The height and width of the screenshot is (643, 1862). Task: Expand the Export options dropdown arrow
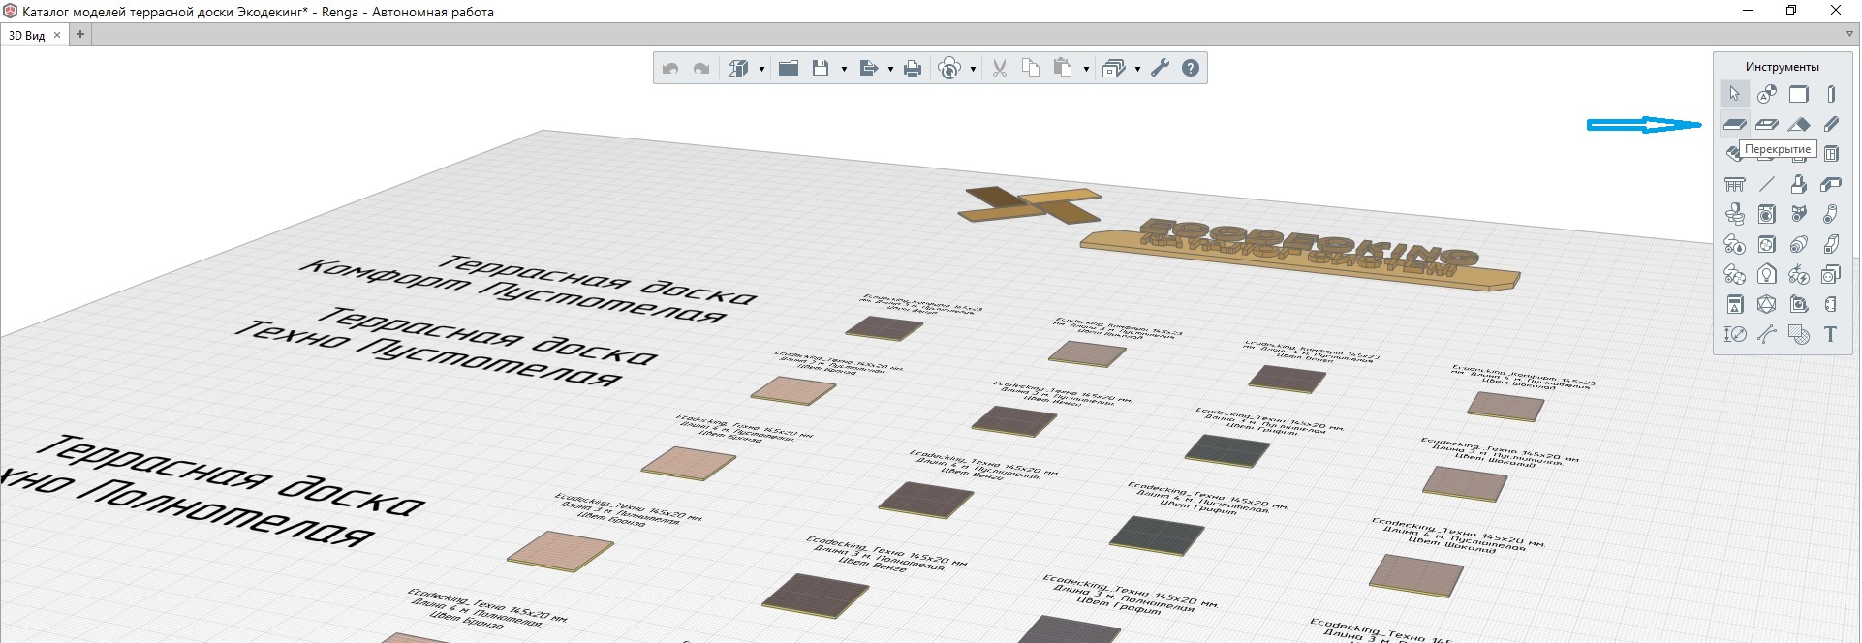(x=890, y=69)
